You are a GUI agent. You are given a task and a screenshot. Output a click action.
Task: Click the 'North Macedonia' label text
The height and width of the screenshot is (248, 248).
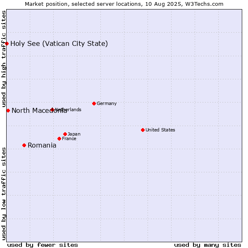tap(39, 110)
